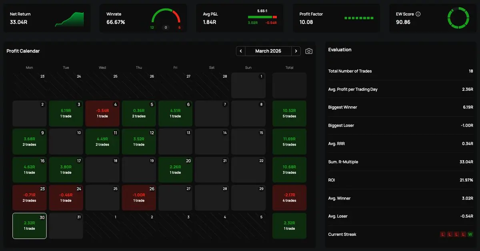The height and width of the screenshot is (251, 480).
Task: Go to previous month arrow
Action: pos(241,51)
